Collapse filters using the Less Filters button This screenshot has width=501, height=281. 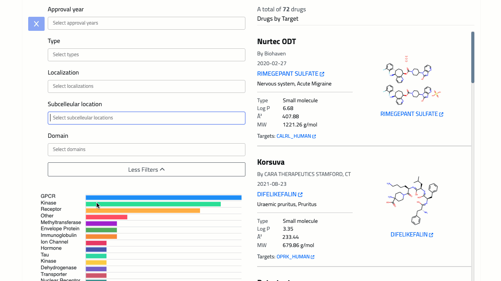pos(146,169)
